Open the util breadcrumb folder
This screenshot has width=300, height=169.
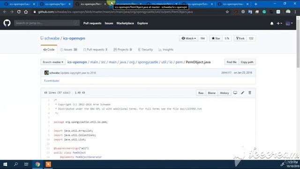(164, 62)
